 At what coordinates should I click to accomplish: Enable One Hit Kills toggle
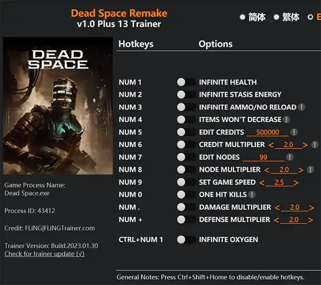point(186,194)
